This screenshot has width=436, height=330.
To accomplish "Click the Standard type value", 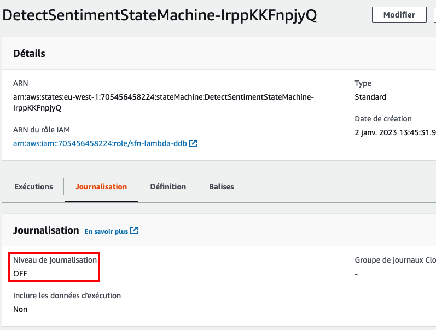I will click(370, 97).
